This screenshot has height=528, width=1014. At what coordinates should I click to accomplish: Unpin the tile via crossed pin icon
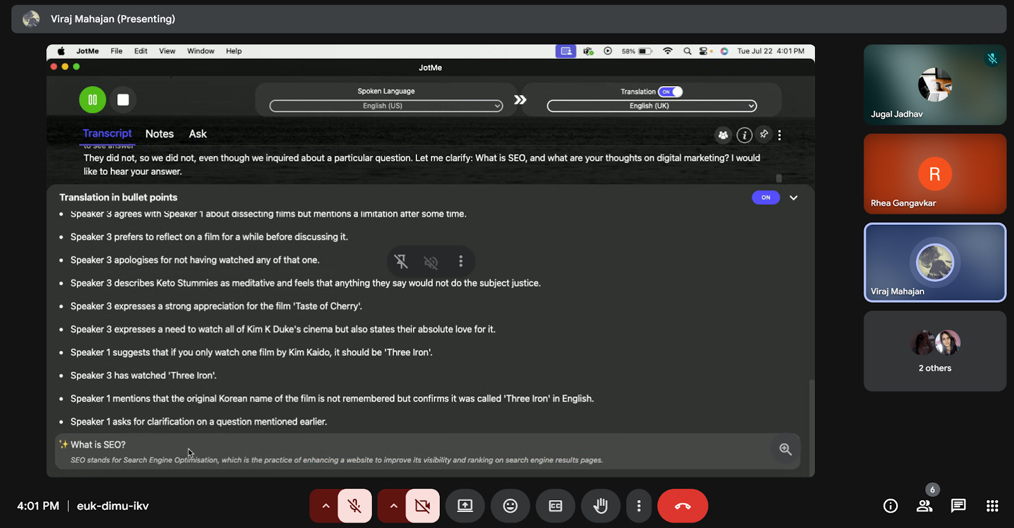pyautogui.click(x=401, y=261)
